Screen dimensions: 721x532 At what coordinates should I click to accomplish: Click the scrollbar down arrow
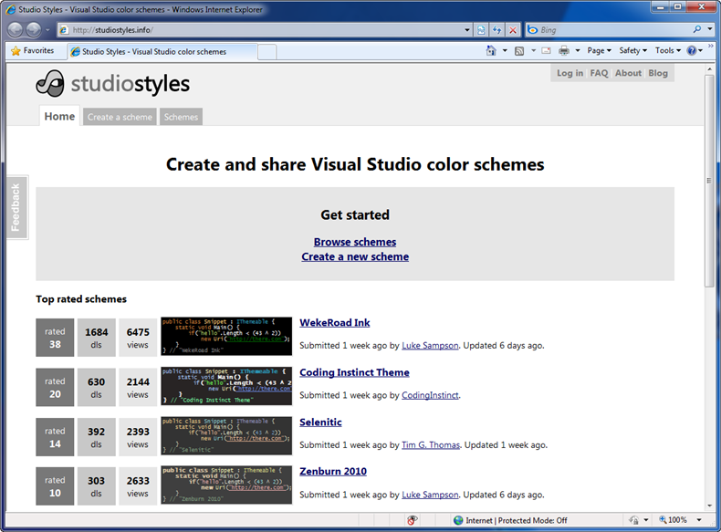pyautogui.click(x=708, y=506)
